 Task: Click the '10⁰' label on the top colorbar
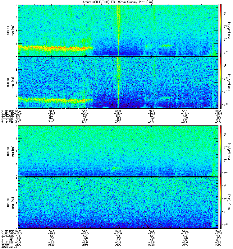(x=224, y=13)
